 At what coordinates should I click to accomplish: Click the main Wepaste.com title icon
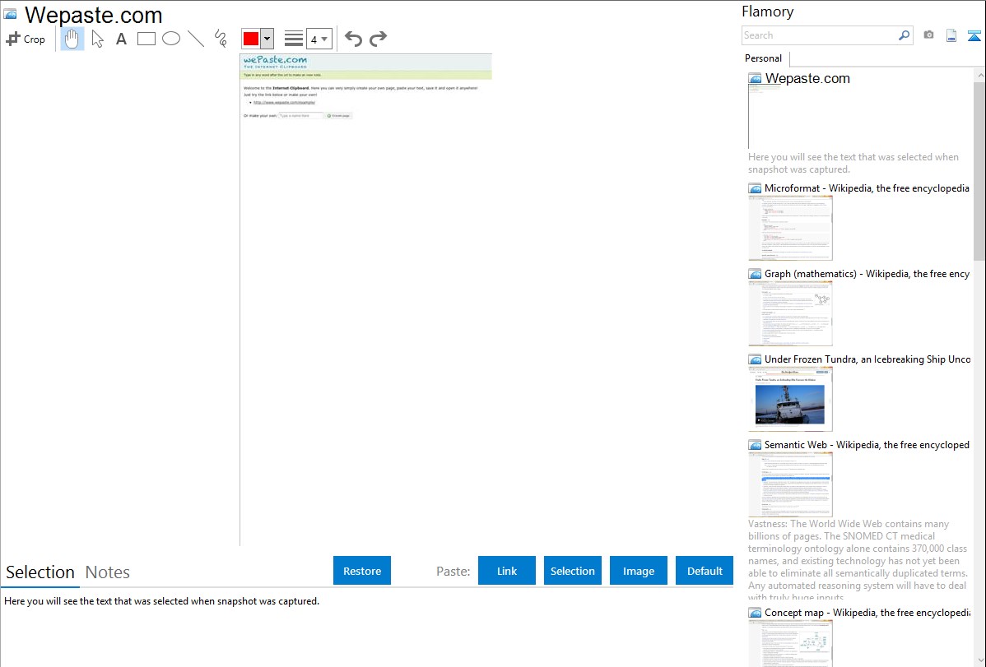[x=11, y=14]
